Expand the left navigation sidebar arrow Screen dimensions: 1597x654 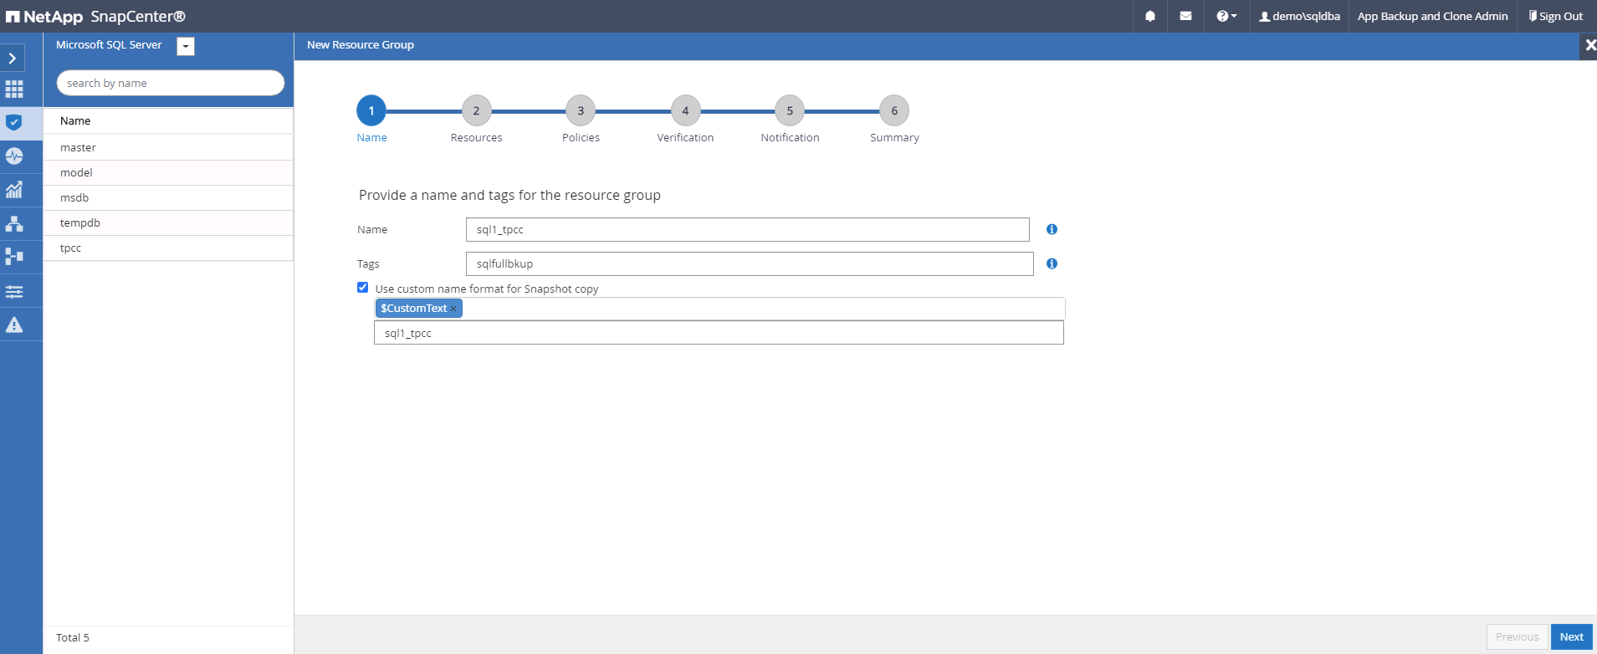(x=13, y=59)
